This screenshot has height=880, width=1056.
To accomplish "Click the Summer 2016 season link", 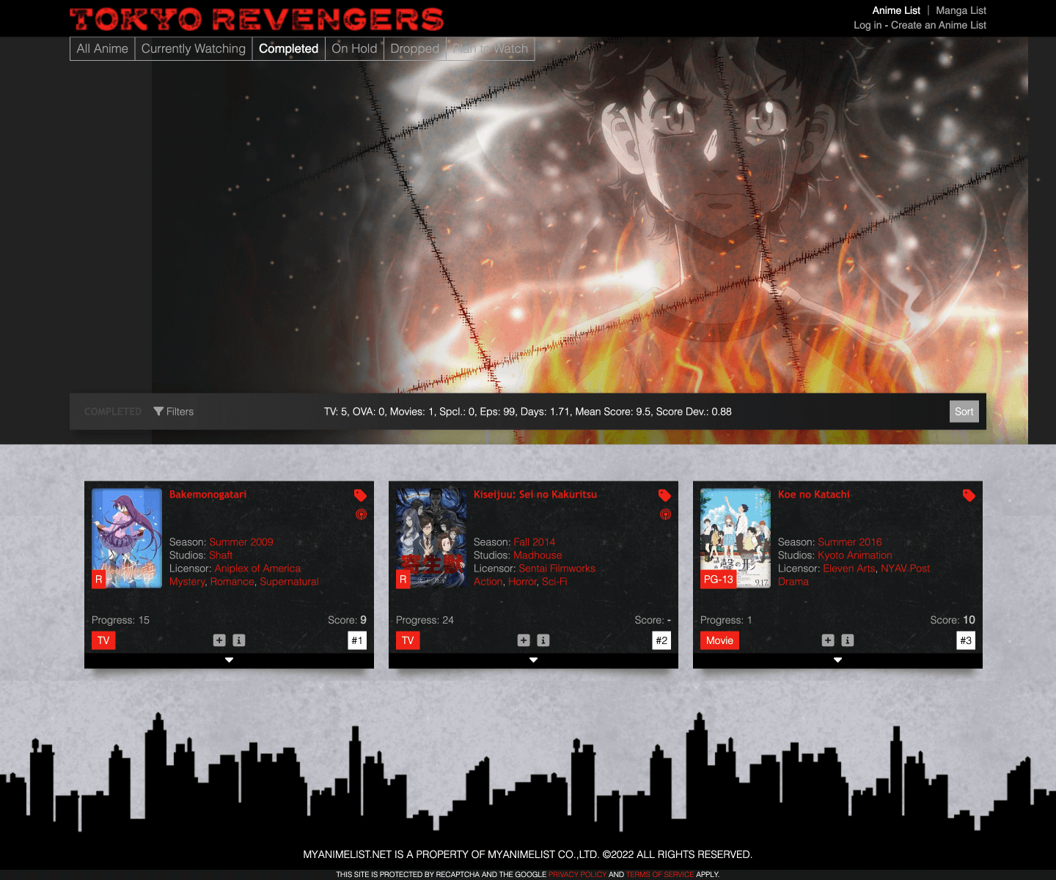I will click(850, 542).
